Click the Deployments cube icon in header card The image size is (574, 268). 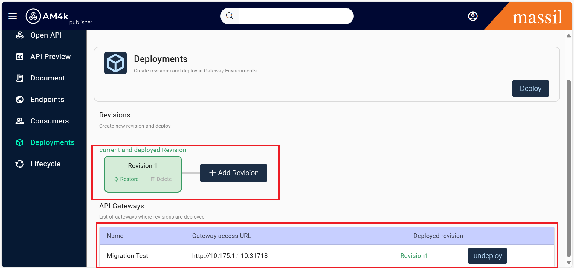115,63
